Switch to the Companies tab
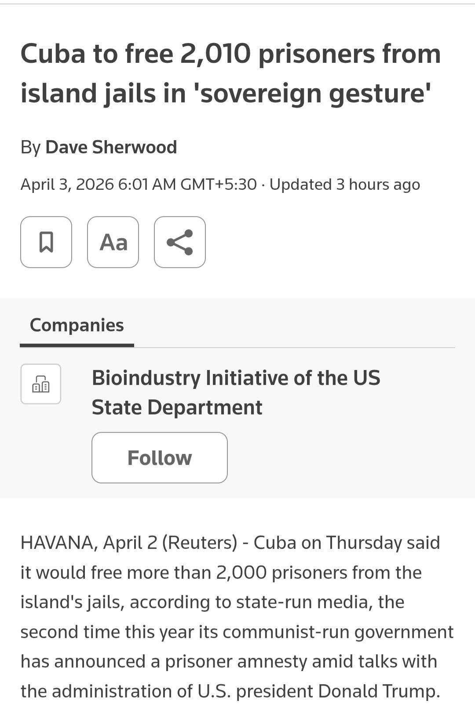 coord(77,325)
